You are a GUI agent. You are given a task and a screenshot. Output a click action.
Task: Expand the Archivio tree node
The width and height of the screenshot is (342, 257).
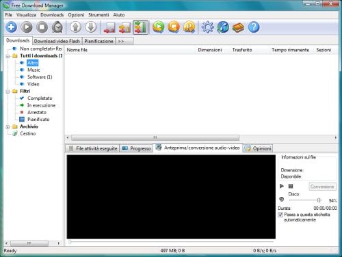(8, 127)
